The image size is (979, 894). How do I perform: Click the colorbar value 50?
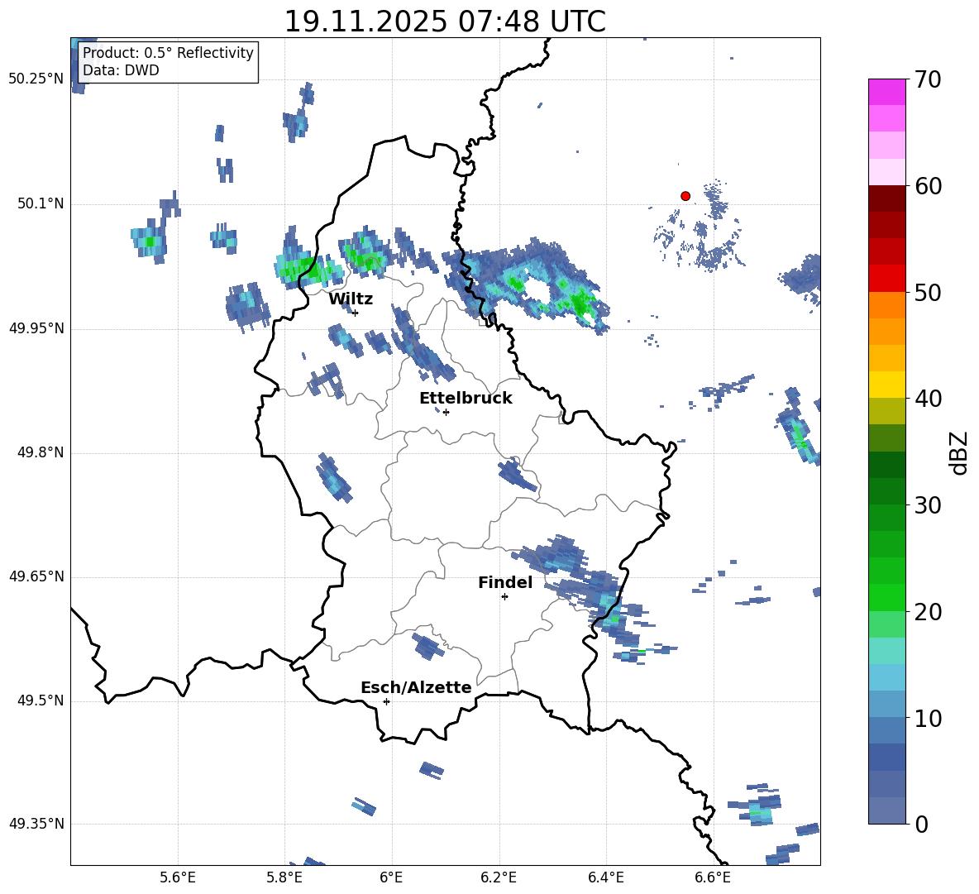927,292
